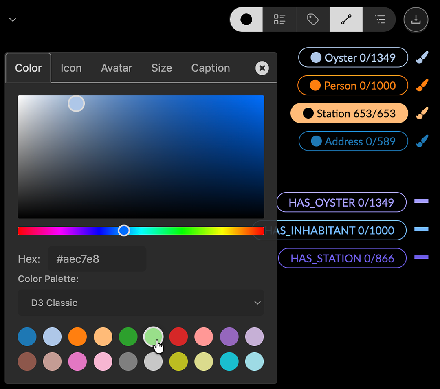This screenshot has width=440, height=389.
Task: Toggle the Station 653/653 label pill
Action: [x=349, y=113]
